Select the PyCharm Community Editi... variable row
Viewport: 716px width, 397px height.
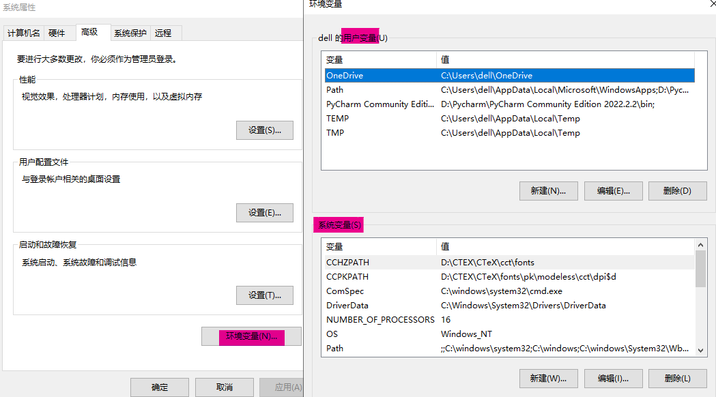(x=510, y=104)
